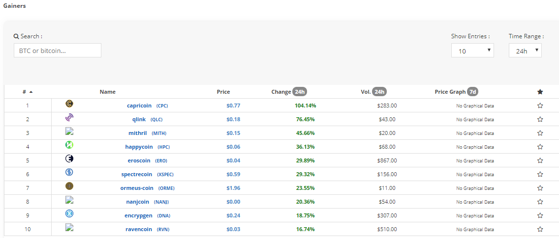Star the eroscoin row

point(540,161)
